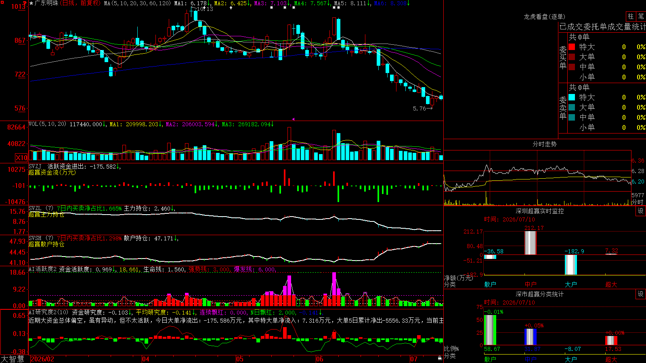Image resolution: width=646 pixels, height=363 pixels.
Task: Click the (日线, 前复权) period label
Action: (80, 3)
